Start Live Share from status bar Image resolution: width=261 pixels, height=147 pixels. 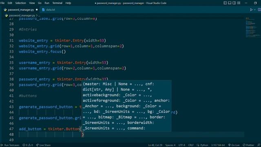(43, 145)
